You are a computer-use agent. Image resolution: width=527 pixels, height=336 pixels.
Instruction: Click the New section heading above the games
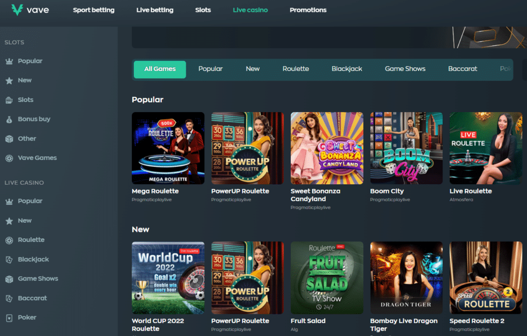[140, 229]
